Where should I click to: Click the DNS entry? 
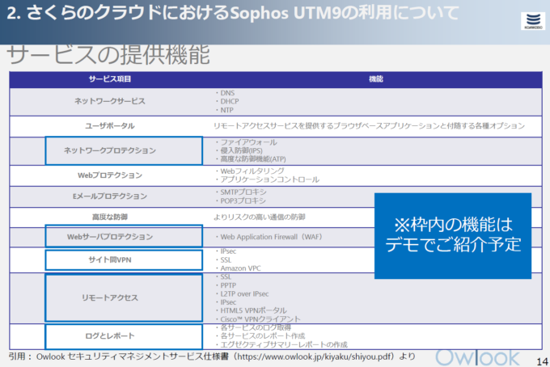click(x=227, y=93)
